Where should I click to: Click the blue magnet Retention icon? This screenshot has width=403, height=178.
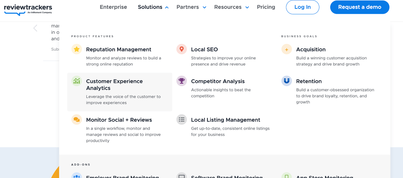pos(287,81)
